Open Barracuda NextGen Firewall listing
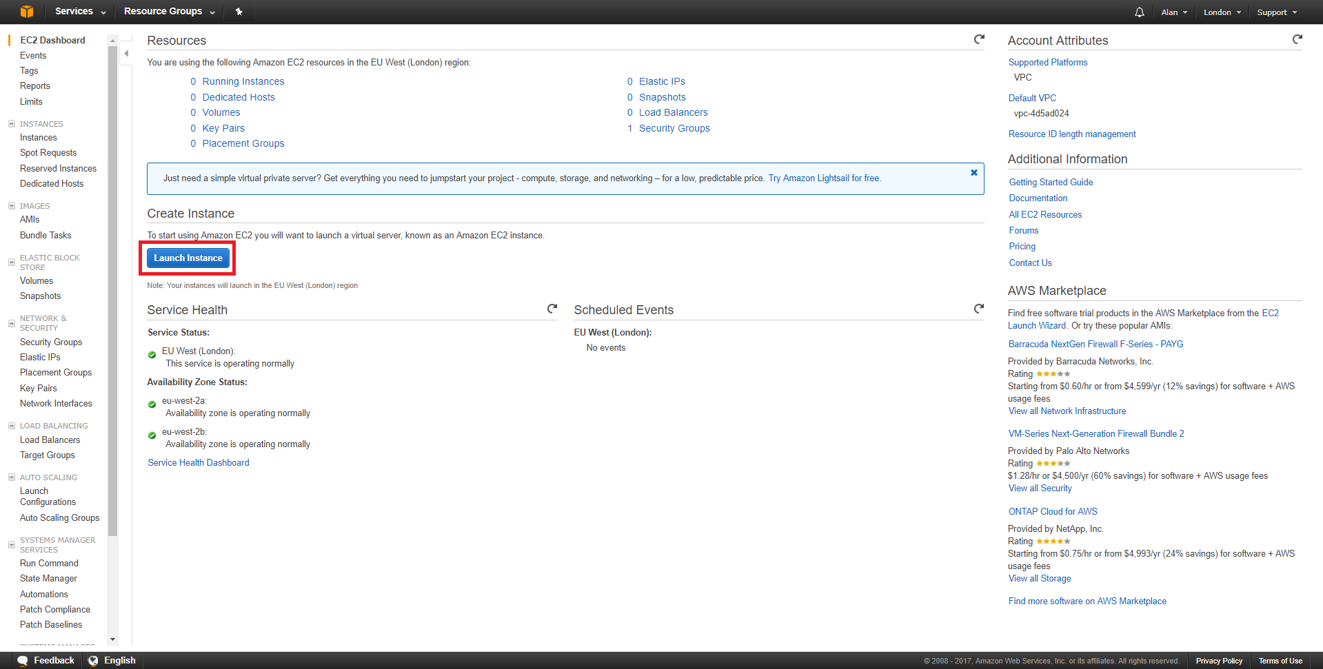The image size is (1323, 669). click(x=1095, y=344)
